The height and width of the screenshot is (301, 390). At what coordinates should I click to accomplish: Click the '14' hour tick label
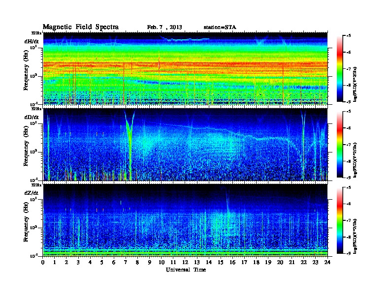tap(209, 262)
